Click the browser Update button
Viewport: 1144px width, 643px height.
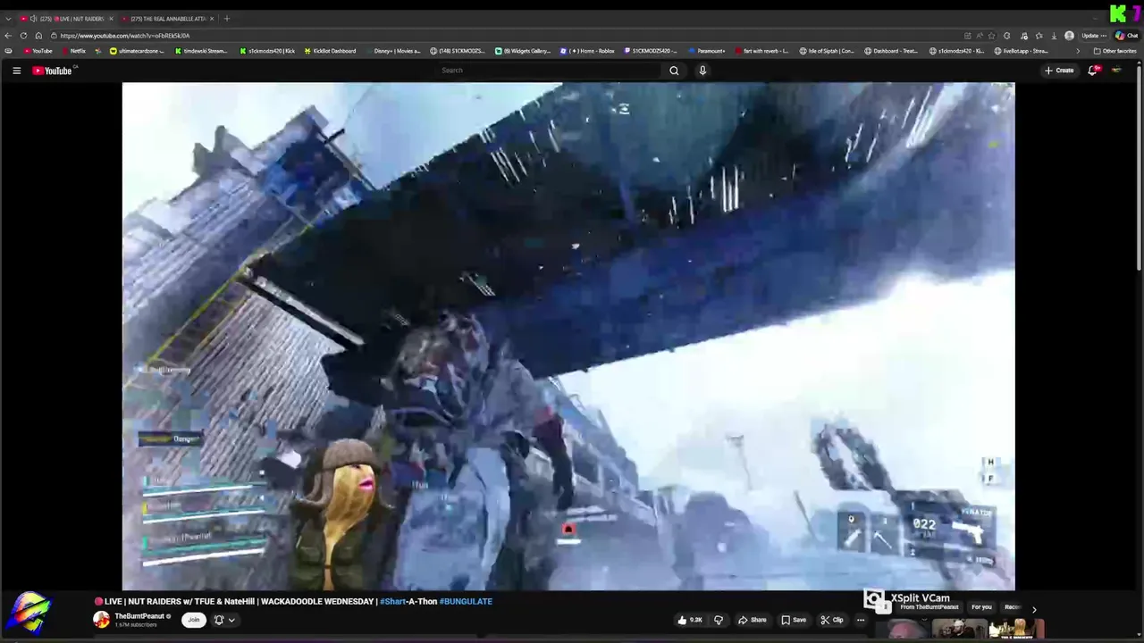tap(1094, 36)
